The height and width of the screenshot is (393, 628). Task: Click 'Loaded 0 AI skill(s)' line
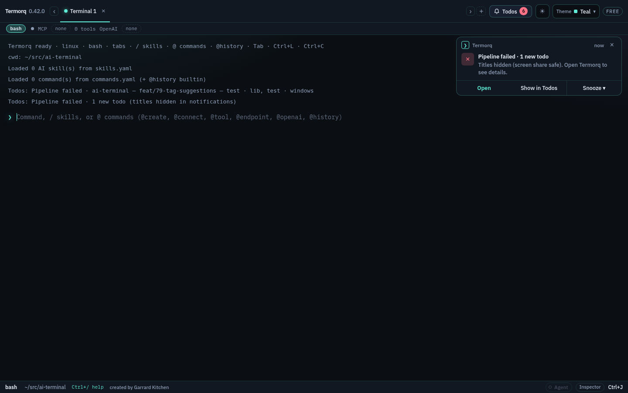pos(70,69)
